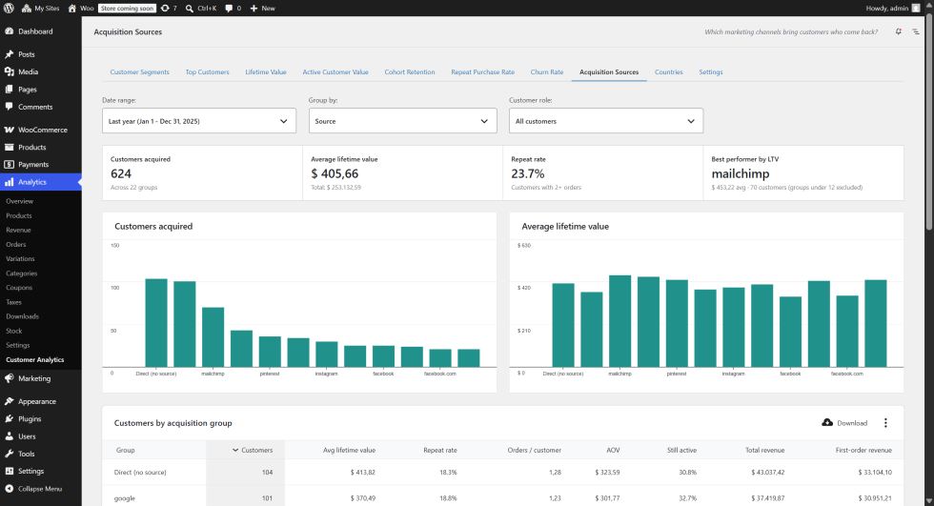Click the activity bell icon near header
Screen dimensions: 934x506
click(x=898, y=31)
